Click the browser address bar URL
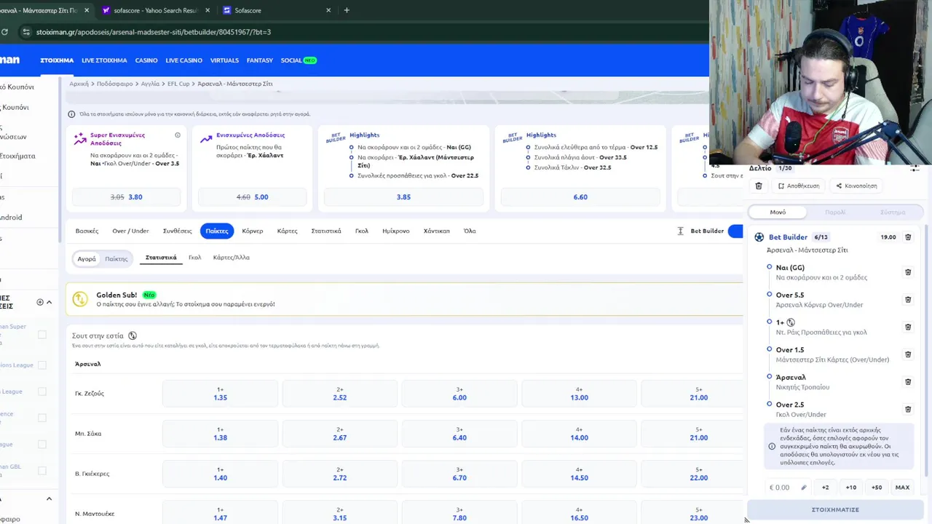Screen dimensions: 932x524 coord(154,32)
